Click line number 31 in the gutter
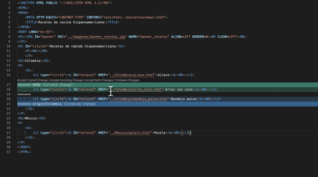 point(8,152)
